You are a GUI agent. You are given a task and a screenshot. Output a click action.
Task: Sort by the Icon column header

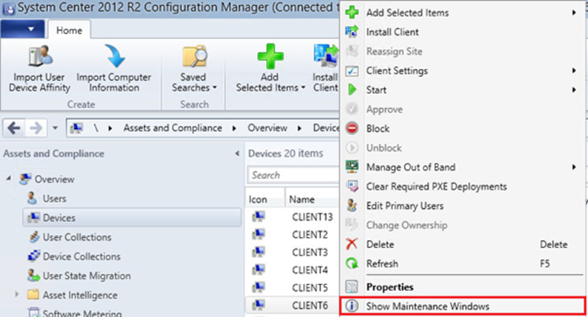[x=265, y=199]
